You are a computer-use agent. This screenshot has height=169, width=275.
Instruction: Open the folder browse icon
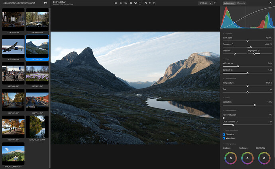click(45, 3)
